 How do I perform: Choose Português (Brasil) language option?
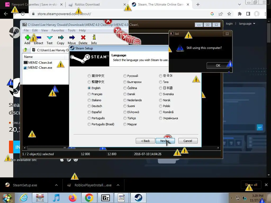point(101,124)
